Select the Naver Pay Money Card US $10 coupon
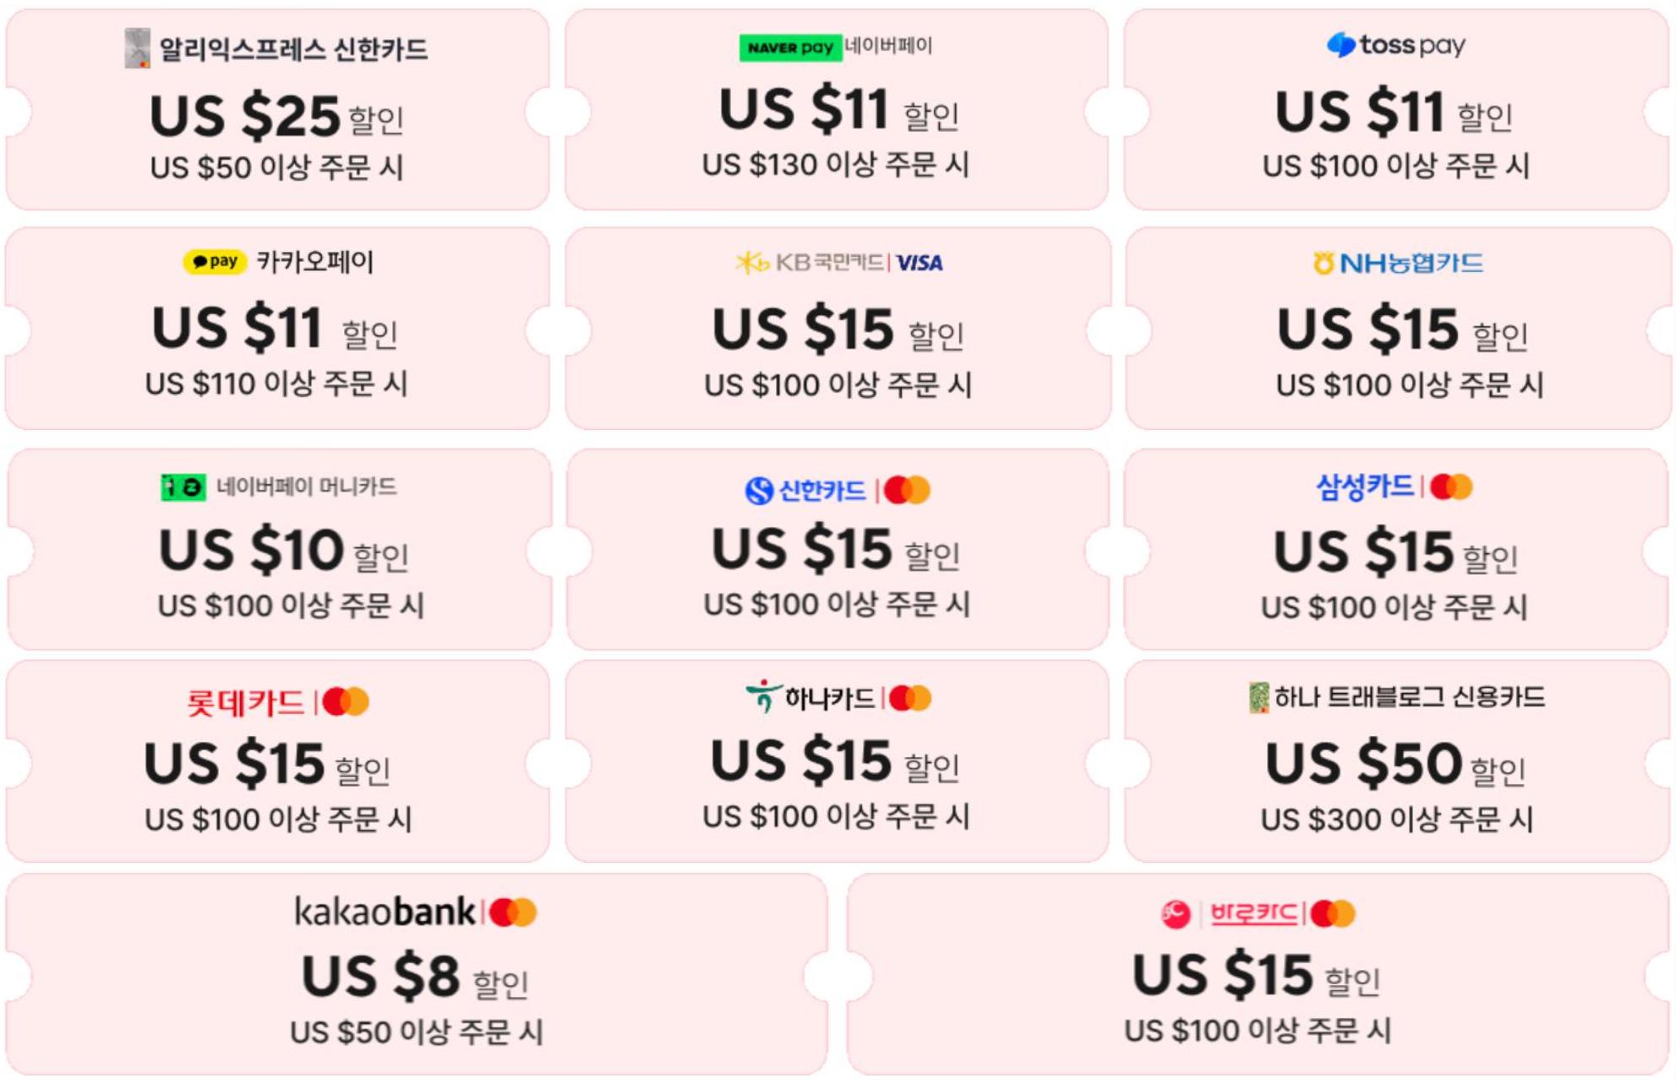 [x=279, y=550]
